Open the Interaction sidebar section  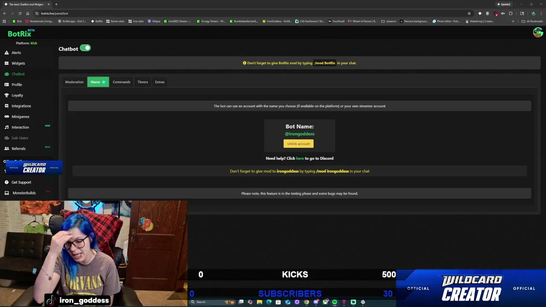click(20, 127)
